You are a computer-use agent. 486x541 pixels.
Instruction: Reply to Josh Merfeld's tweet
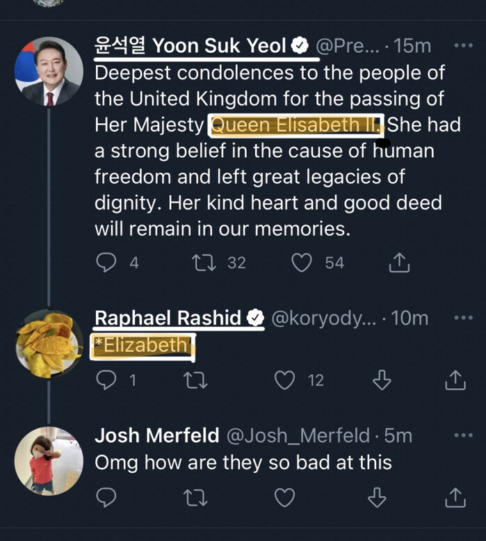tap(106, 496)
